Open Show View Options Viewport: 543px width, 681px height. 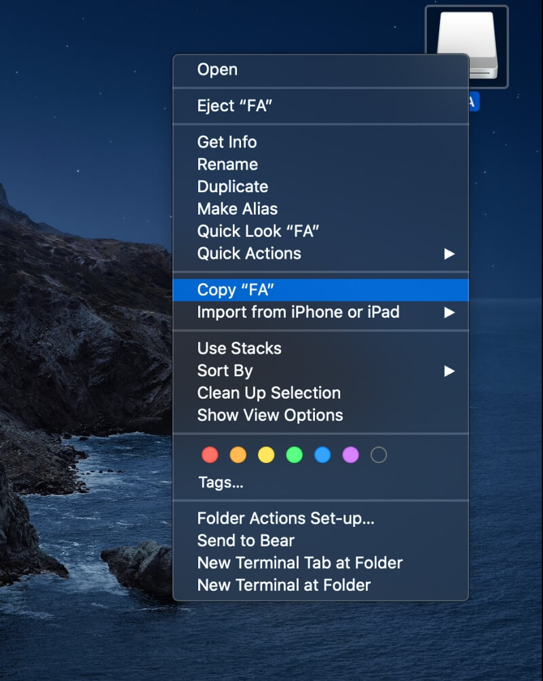pos(321,416)
